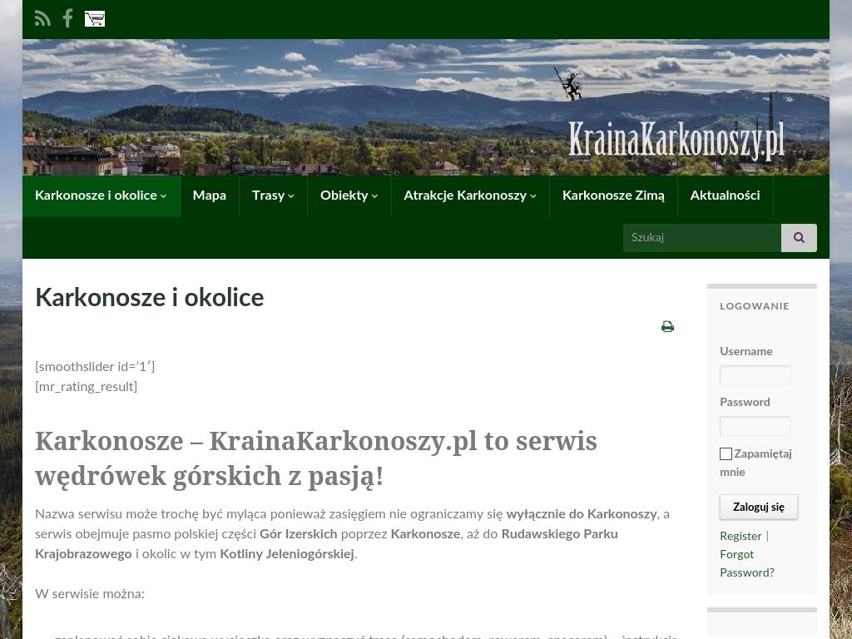This screenshot has width=852, height=639.
Task: Open the shopping cart icon
Action: [x=95, y=18]
